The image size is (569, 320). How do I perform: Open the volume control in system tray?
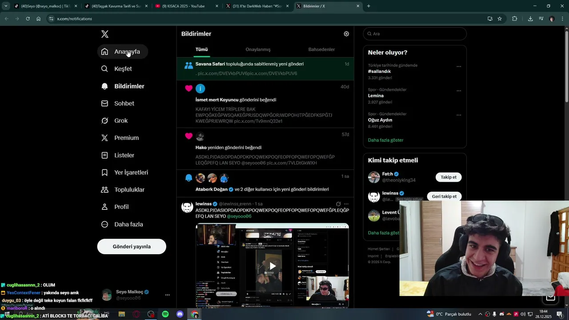[x=523, y=314]
